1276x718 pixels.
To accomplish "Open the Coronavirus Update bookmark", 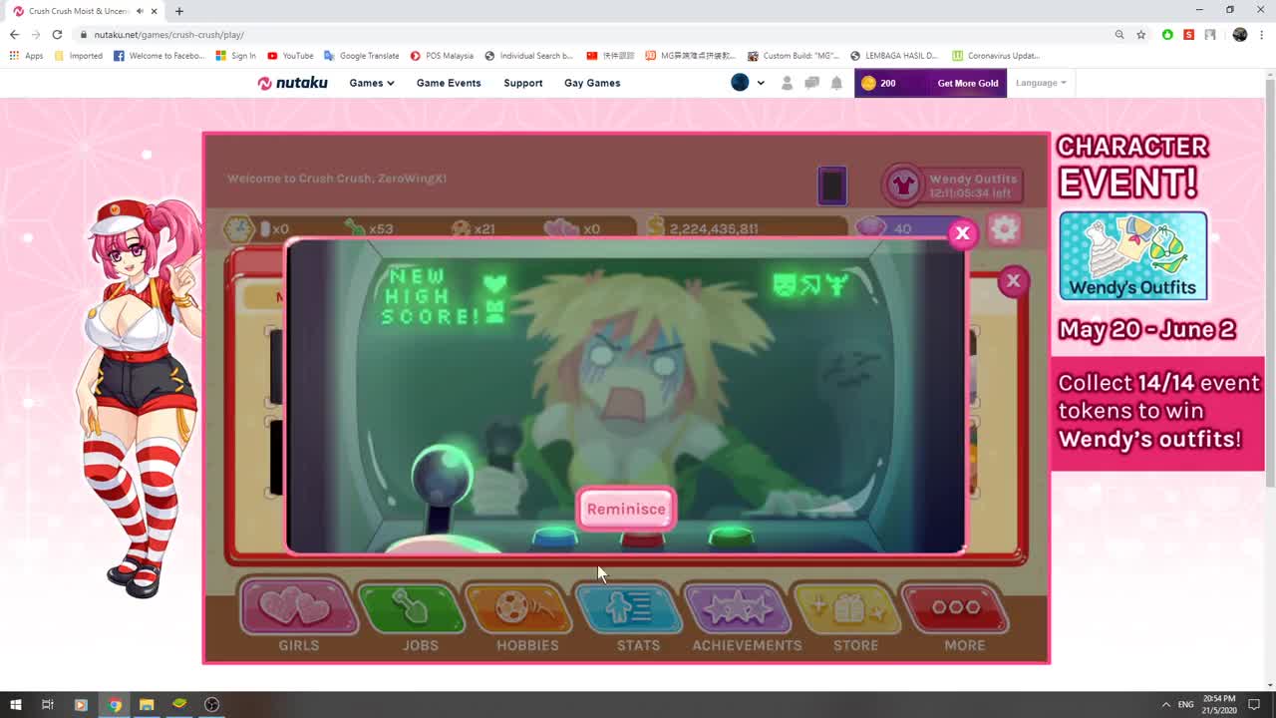I will [x=996, y=56].
